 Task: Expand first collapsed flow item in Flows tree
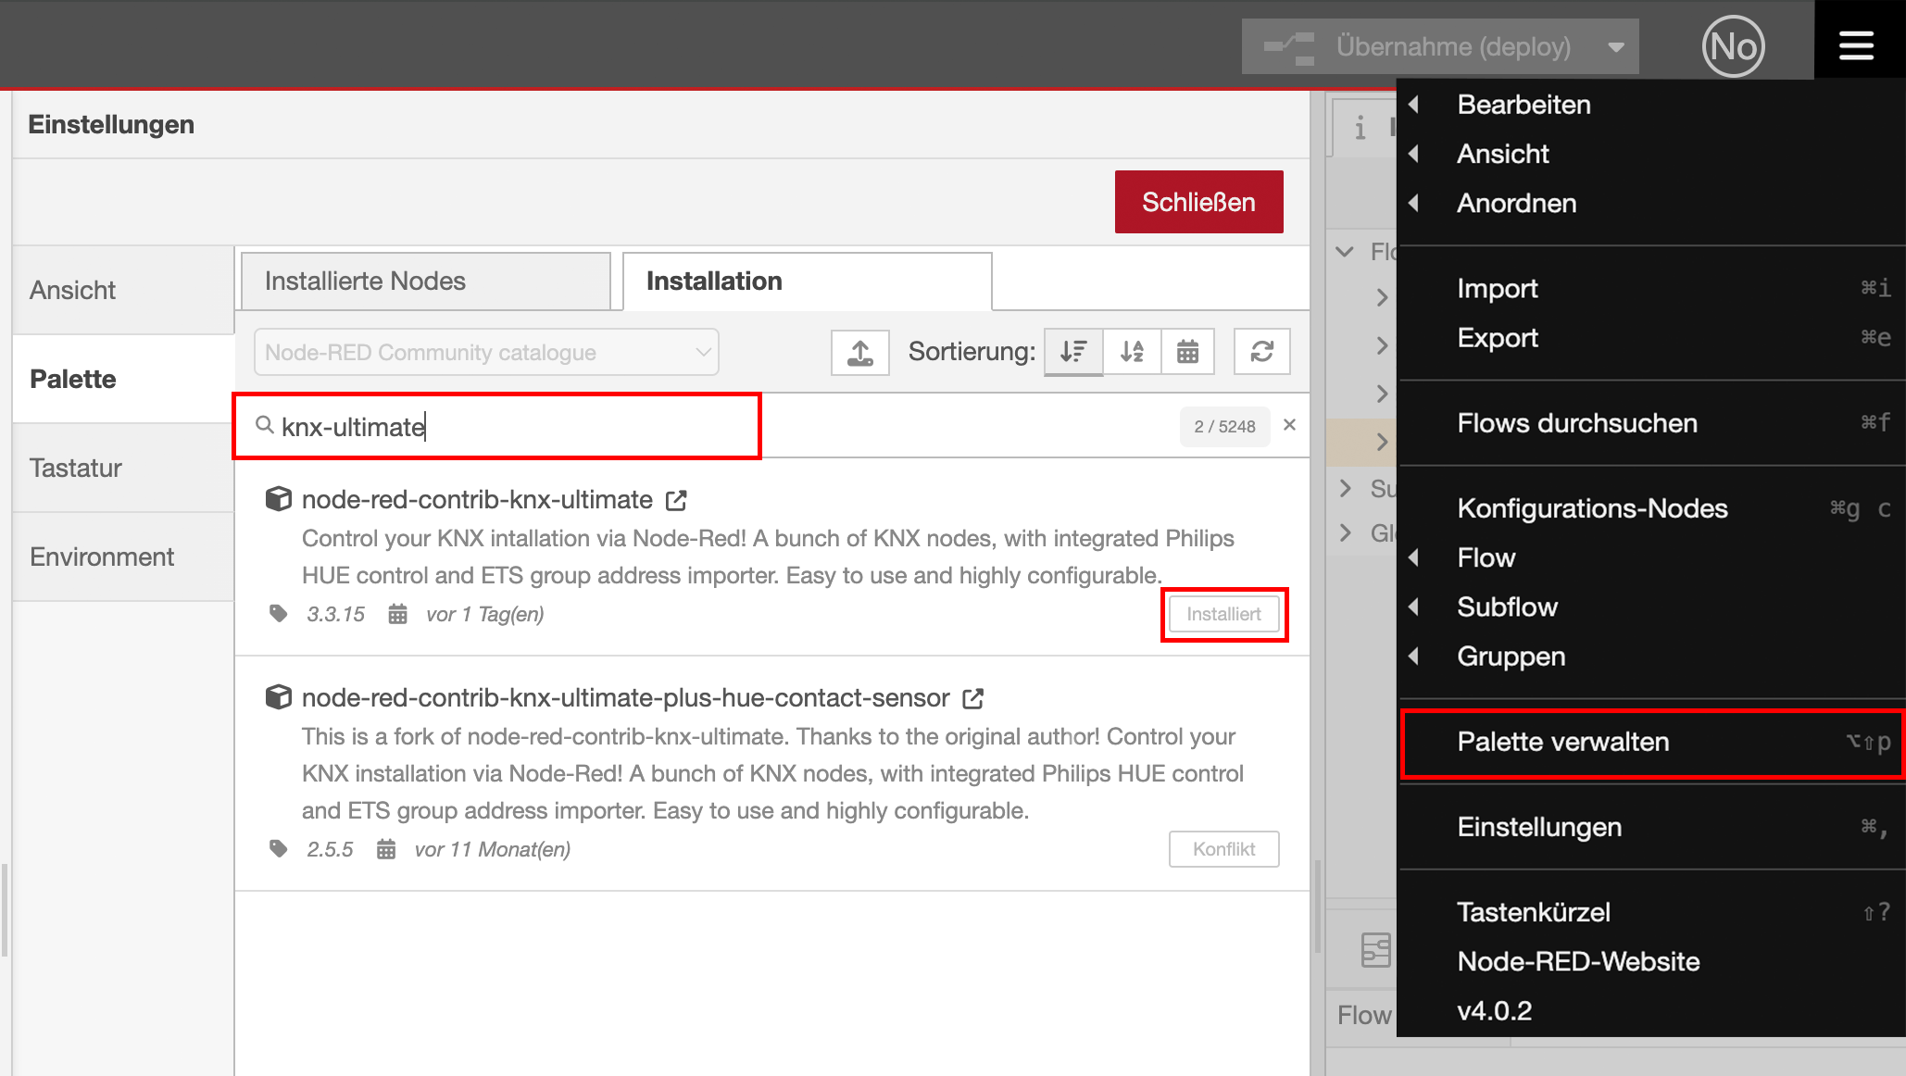(1382, 297)
